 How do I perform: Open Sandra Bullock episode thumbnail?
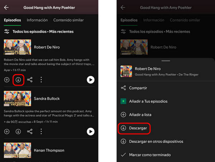[18, 99]
